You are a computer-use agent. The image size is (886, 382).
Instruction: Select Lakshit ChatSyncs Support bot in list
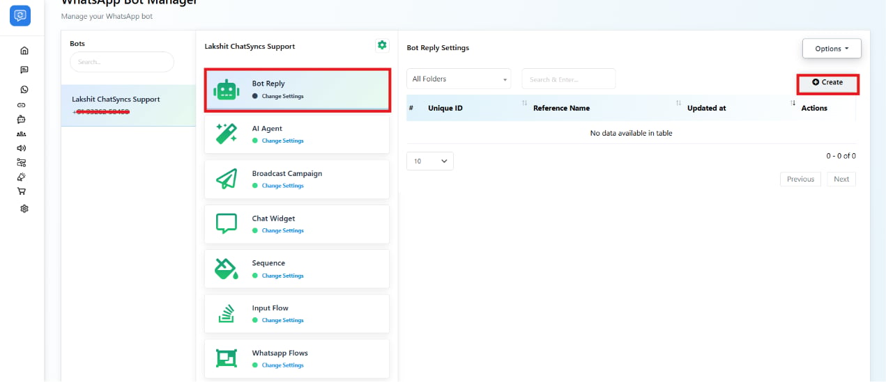pyautogui.click(x=128, y=106)
